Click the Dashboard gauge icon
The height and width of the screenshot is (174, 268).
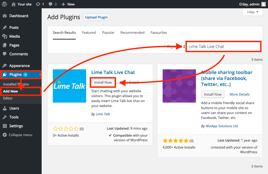click(x=5, y=16)
